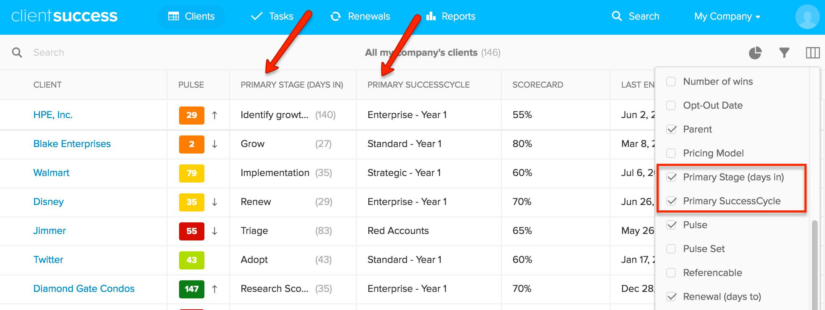
Task: Click the search magnifier in the top bar
Action: [616, 16]
